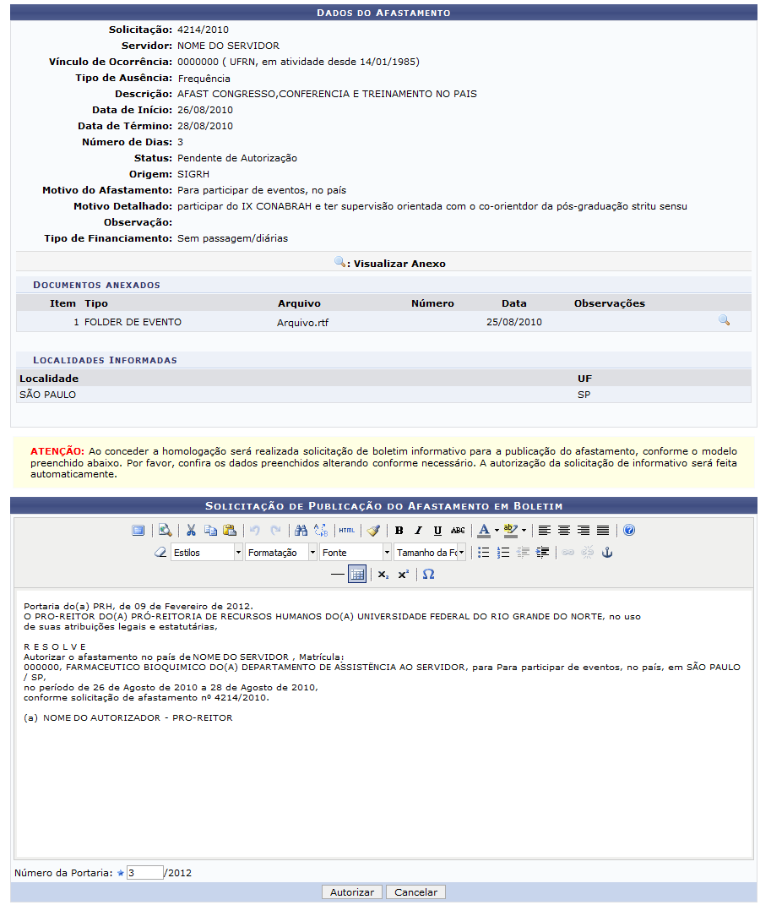The image size is (771, 916).
Task: Click the Cancelar button
Action: [415, 892]
